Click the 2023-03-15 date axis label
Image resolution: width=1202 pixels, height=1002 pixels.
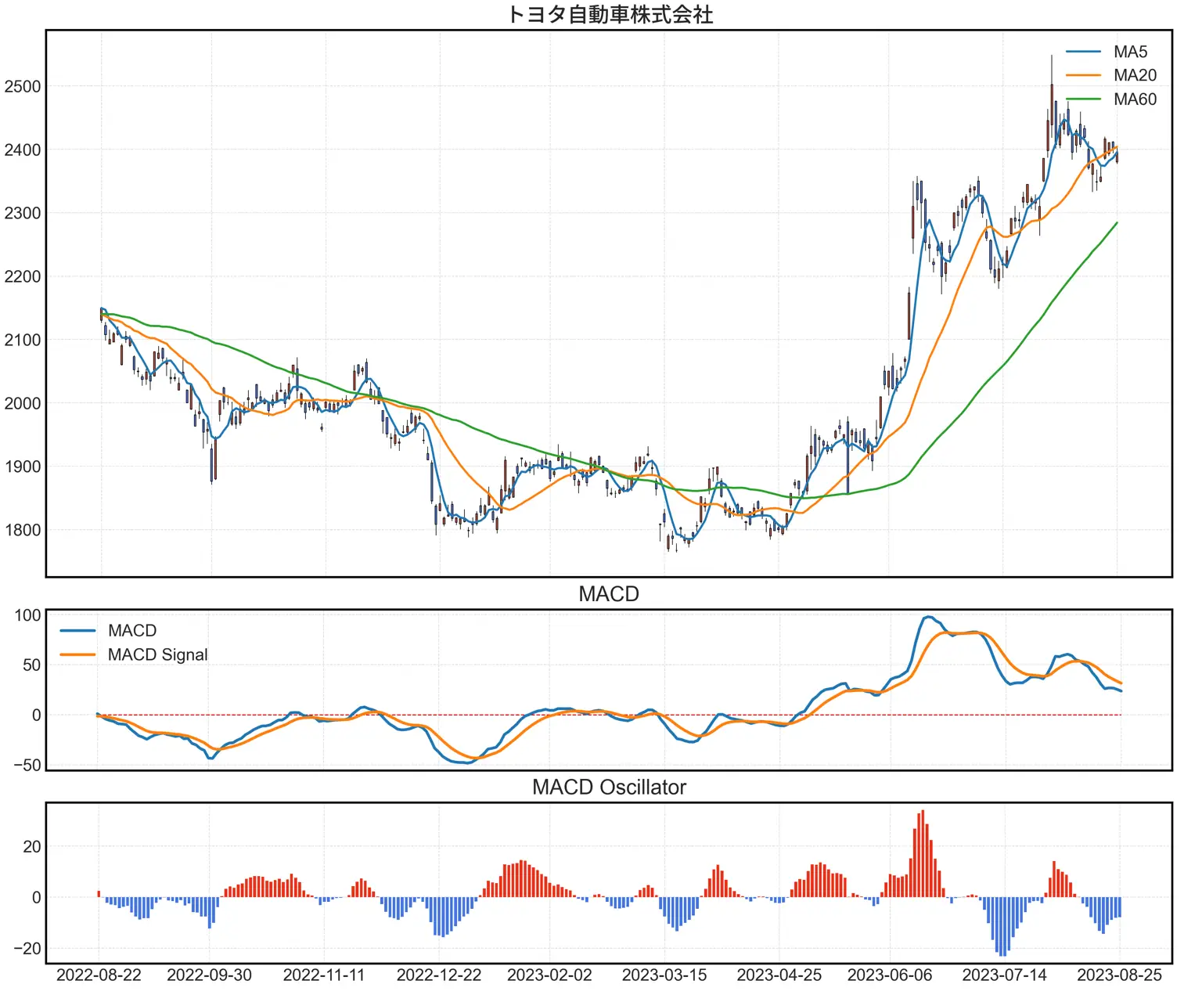coord(664,975)
